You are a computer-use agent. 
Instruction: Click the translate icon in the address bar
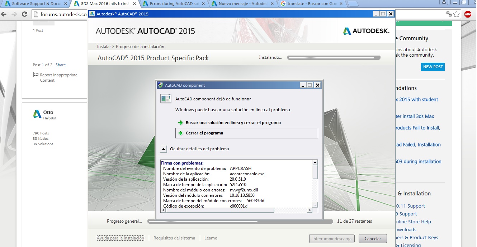tap(449, 13)
